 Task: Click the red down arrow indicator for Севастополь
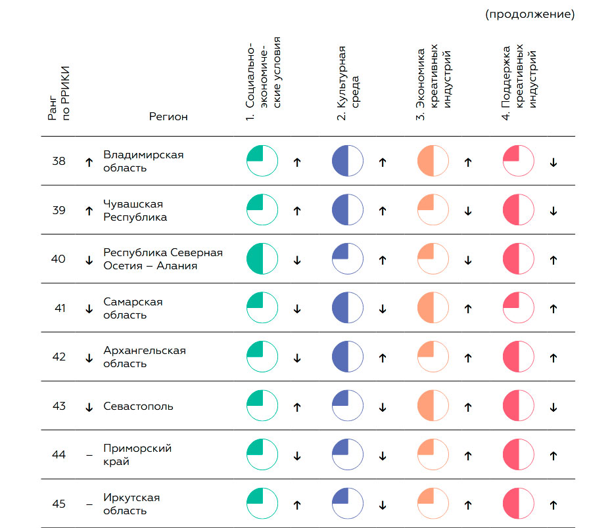(x=553, y=407)
